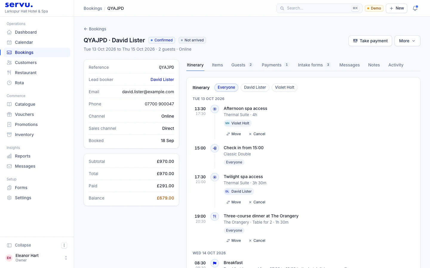Image resolution: width=430 pixels, height=268 pixels.
Task: Open the Payments tab
Action: (x=275, y=65)
